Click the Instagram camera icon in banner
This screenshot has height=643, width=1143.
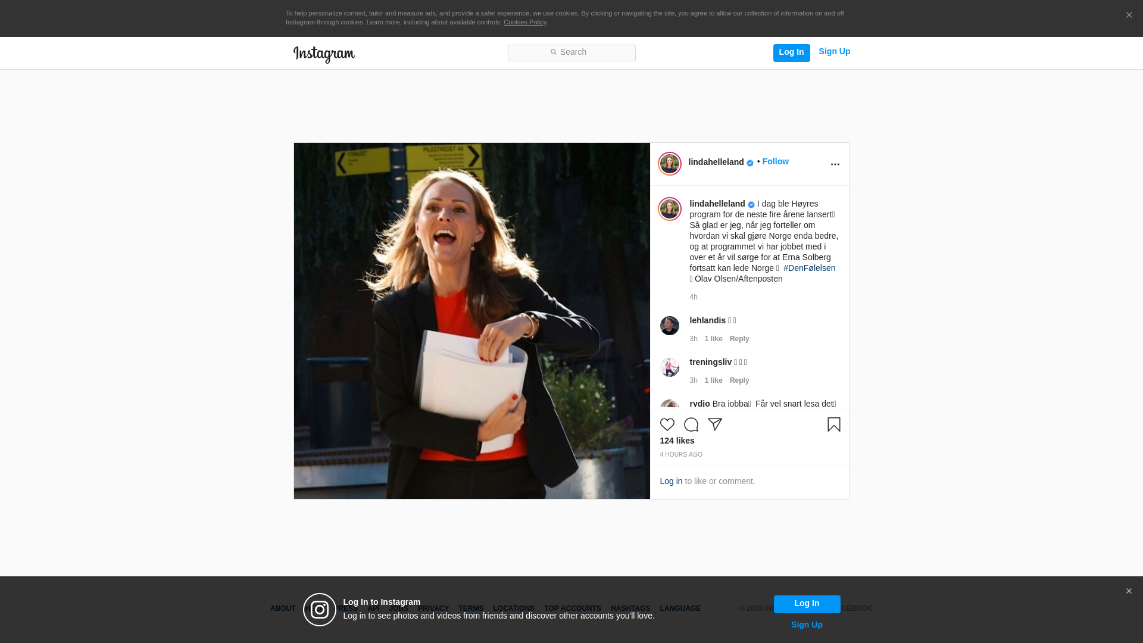tap(320, 610)
